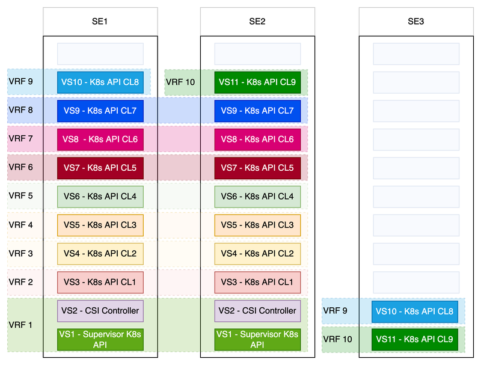481x365 pixels.
Task: Click VS10 - K8s API CL8 in SE3
Action: click(x=415, y=311)
